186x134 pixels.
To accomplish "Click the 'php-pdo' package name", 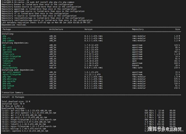I will click(x=7, y=83).
